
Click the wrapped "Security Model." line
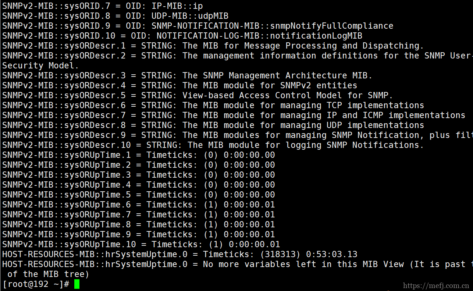[x=40, y=65]
